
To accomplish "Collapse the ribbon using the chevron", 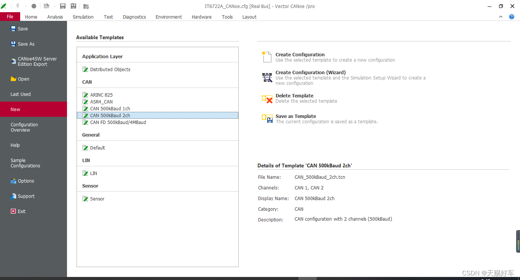I will point(501,17).
